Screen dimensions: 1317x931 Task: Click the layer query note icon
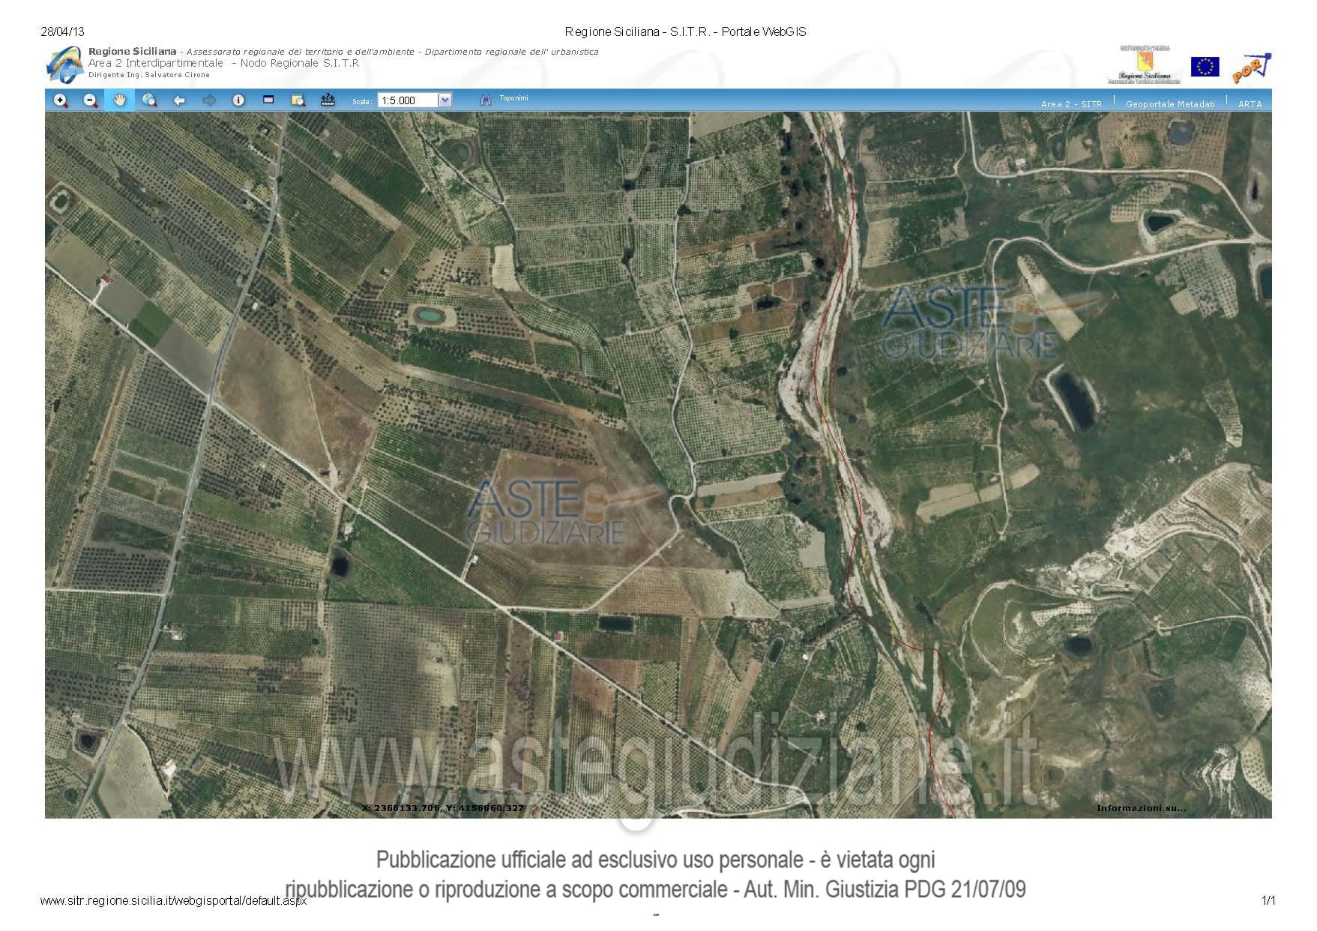tap(298, 100)
